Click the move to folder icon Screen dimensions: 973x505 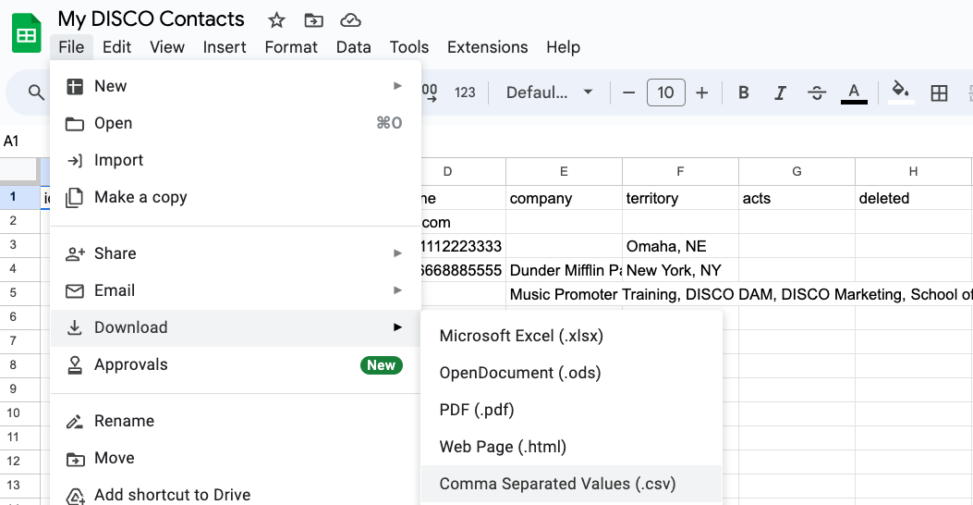313,19
